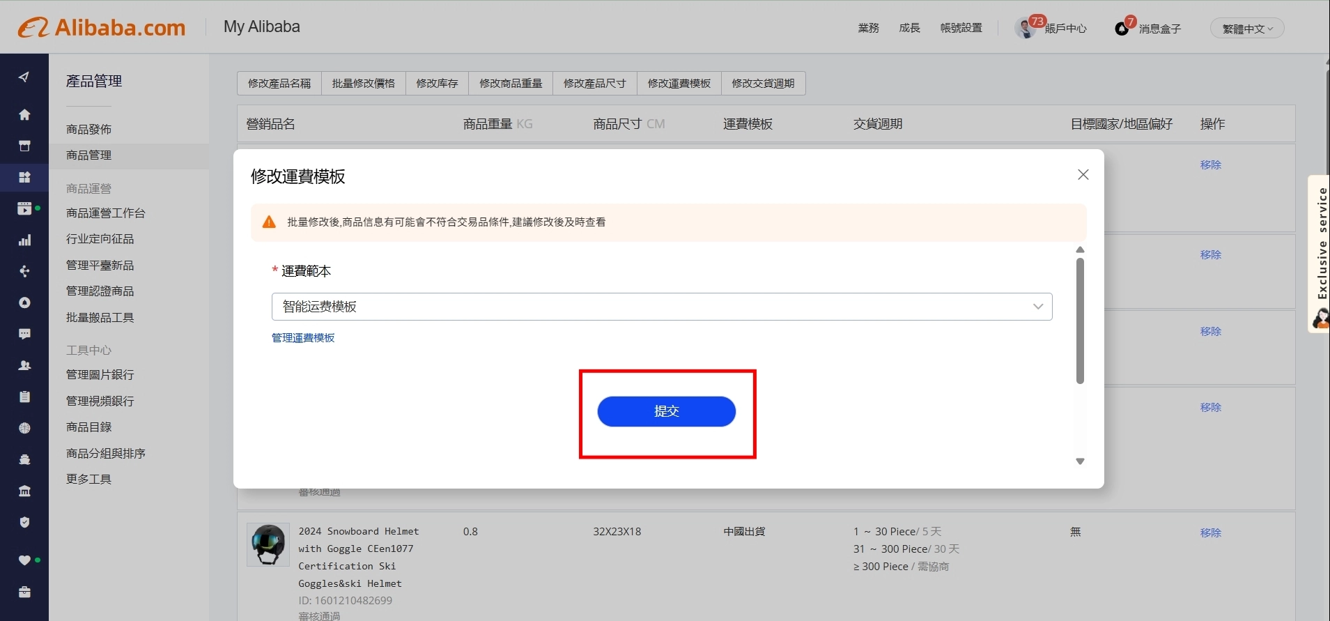Image resolution: width=1330 pixels, height=621 pixels.
Task: Click the ship logistics icon in sidebar
Action: pyautogui.click(x=24, y=459)
